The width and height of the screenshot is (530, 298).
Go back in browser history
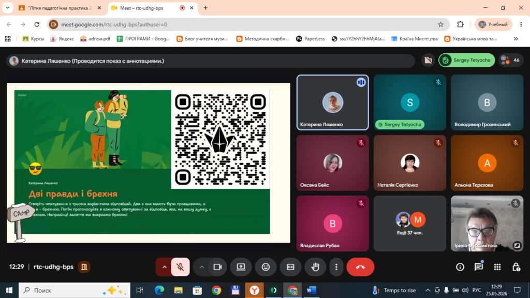[9, 24]
